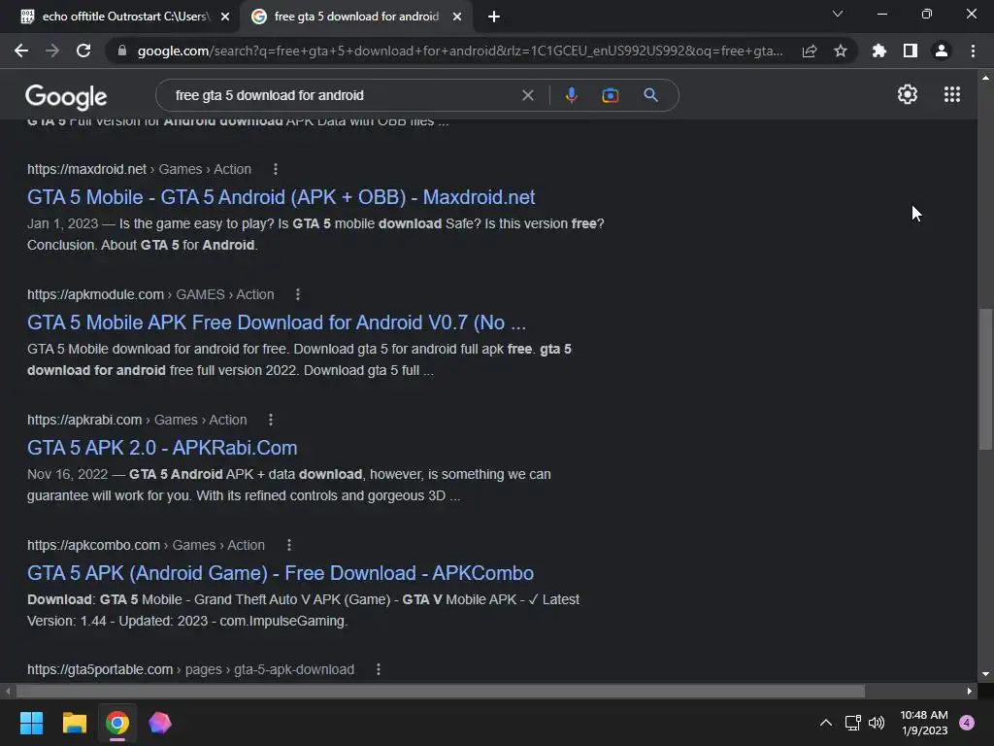Open tab search dropdown chevron
Viewport: 994px width, 746px height.
tap(838, 14)
